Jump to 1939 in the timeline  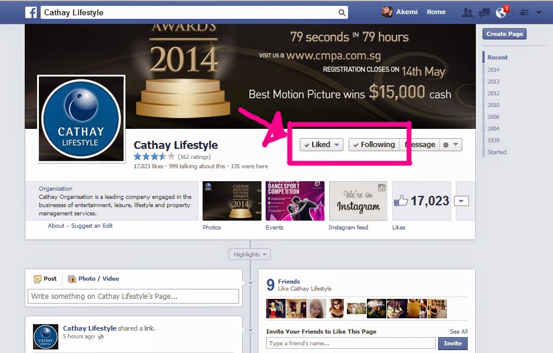tap(494, 140)
